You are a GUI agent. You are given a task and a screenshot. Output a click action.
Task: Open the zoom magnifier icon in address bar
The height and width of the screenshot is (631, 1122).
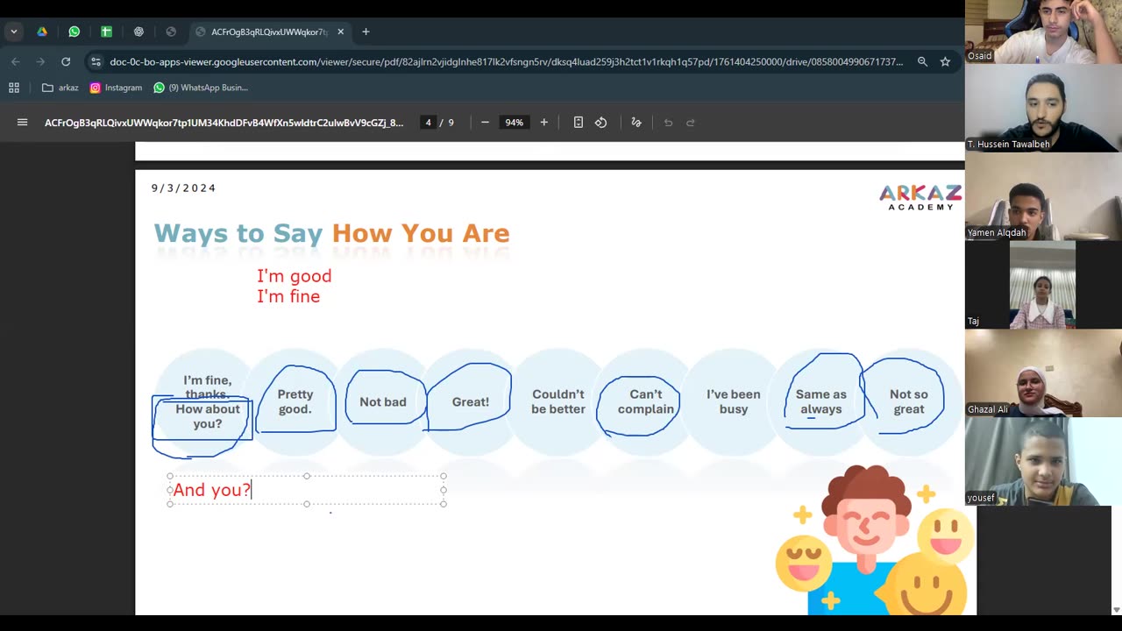click(922, 61)
